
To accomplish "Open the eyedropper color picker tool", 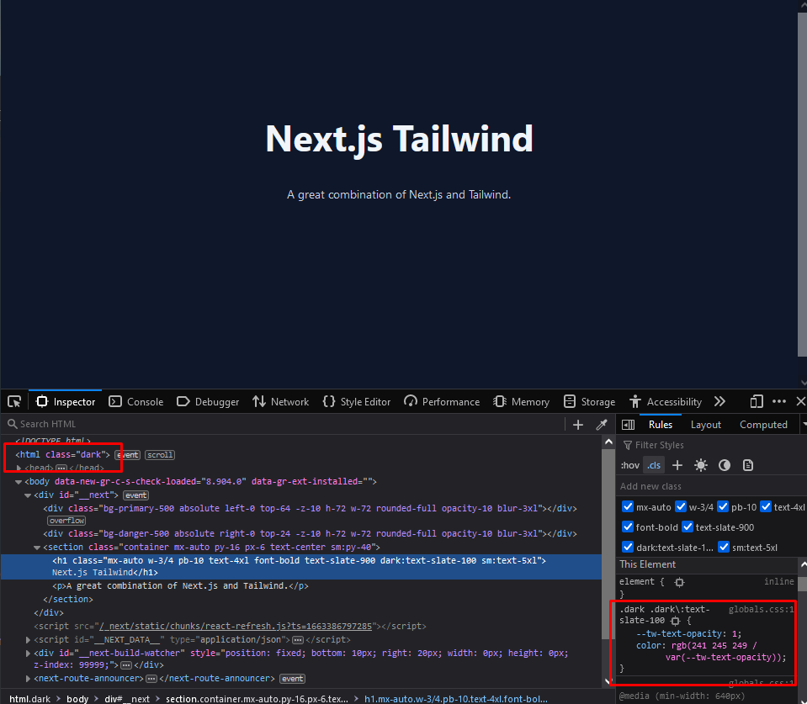I will (601, 424).
